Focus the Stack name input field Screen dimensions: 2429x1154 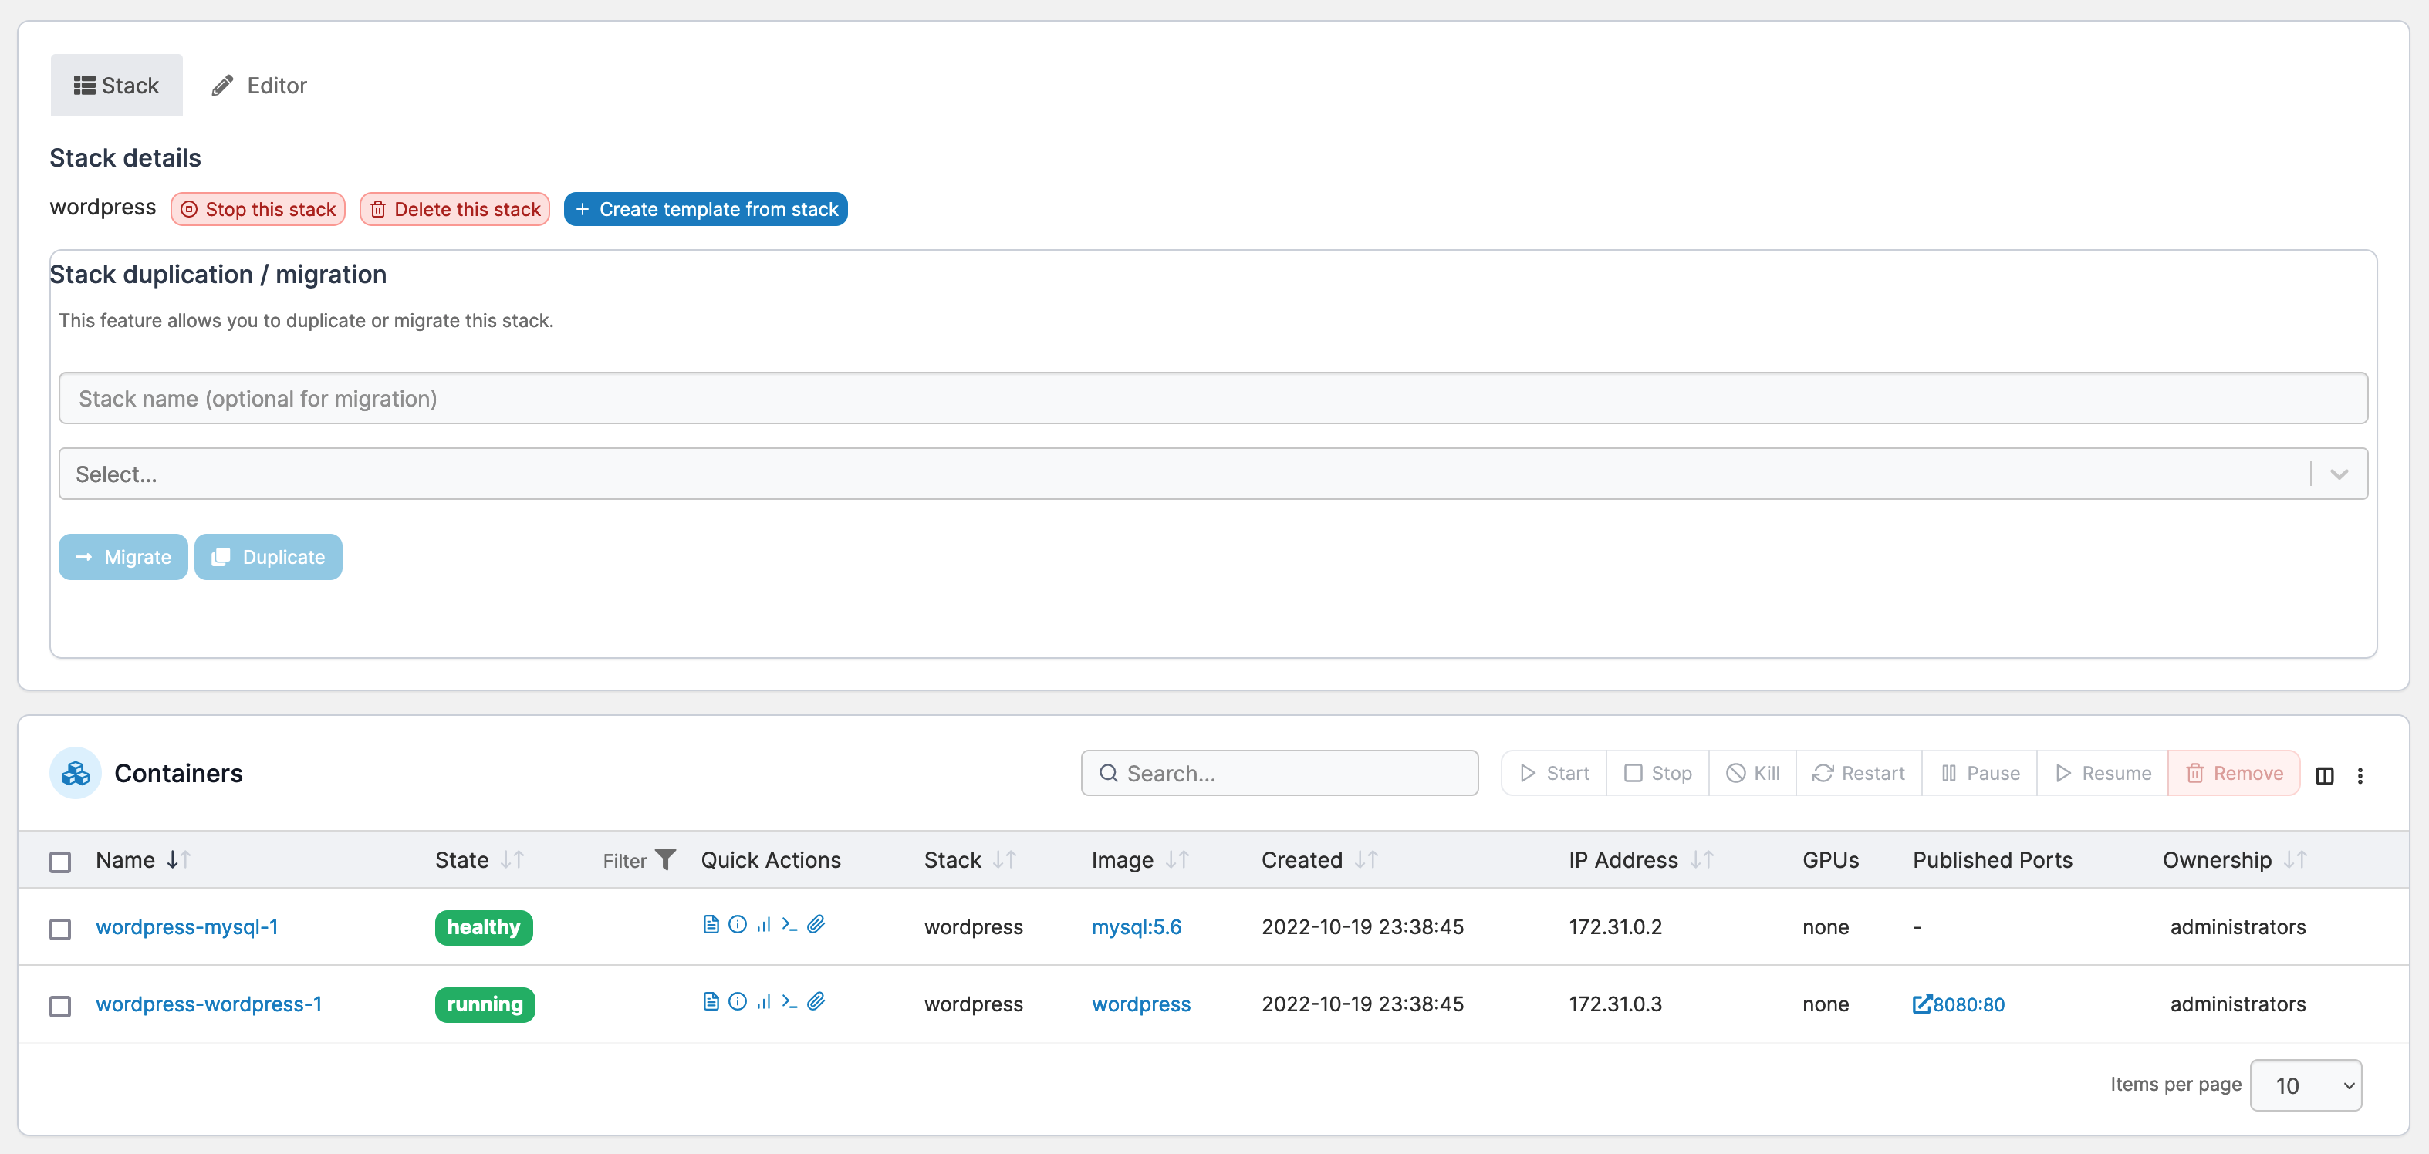click(1213, 398)
